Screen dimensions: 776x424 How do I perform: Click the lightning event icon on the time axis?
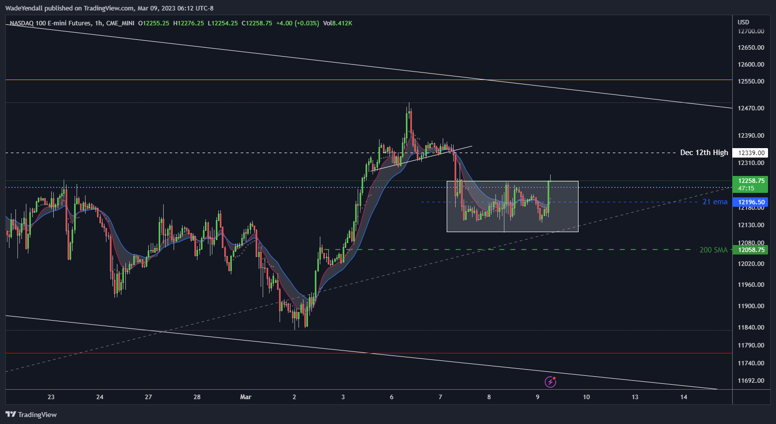click(550, 382)
